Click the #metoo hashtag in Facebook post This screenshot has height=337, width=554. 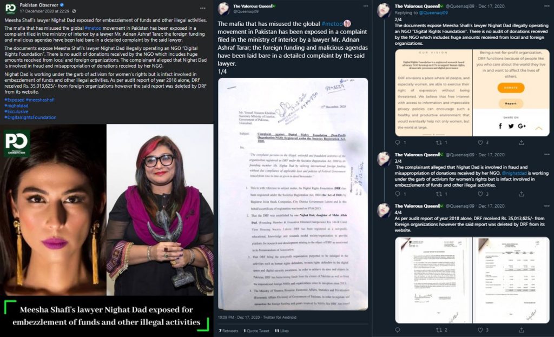point(93,28)
